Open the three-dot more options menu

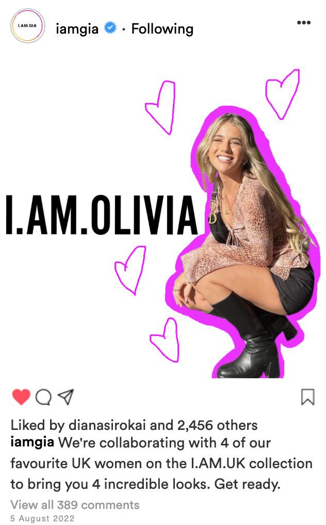pyautogui.click(x=304, y=22)
